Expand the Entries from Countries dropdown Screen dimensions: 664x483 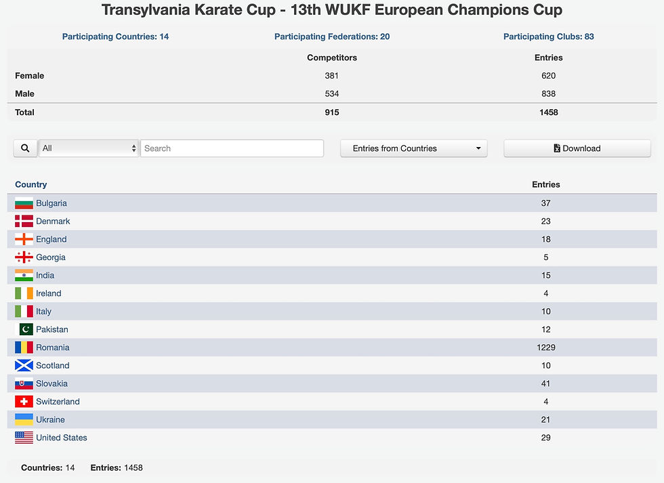point(414,148)
